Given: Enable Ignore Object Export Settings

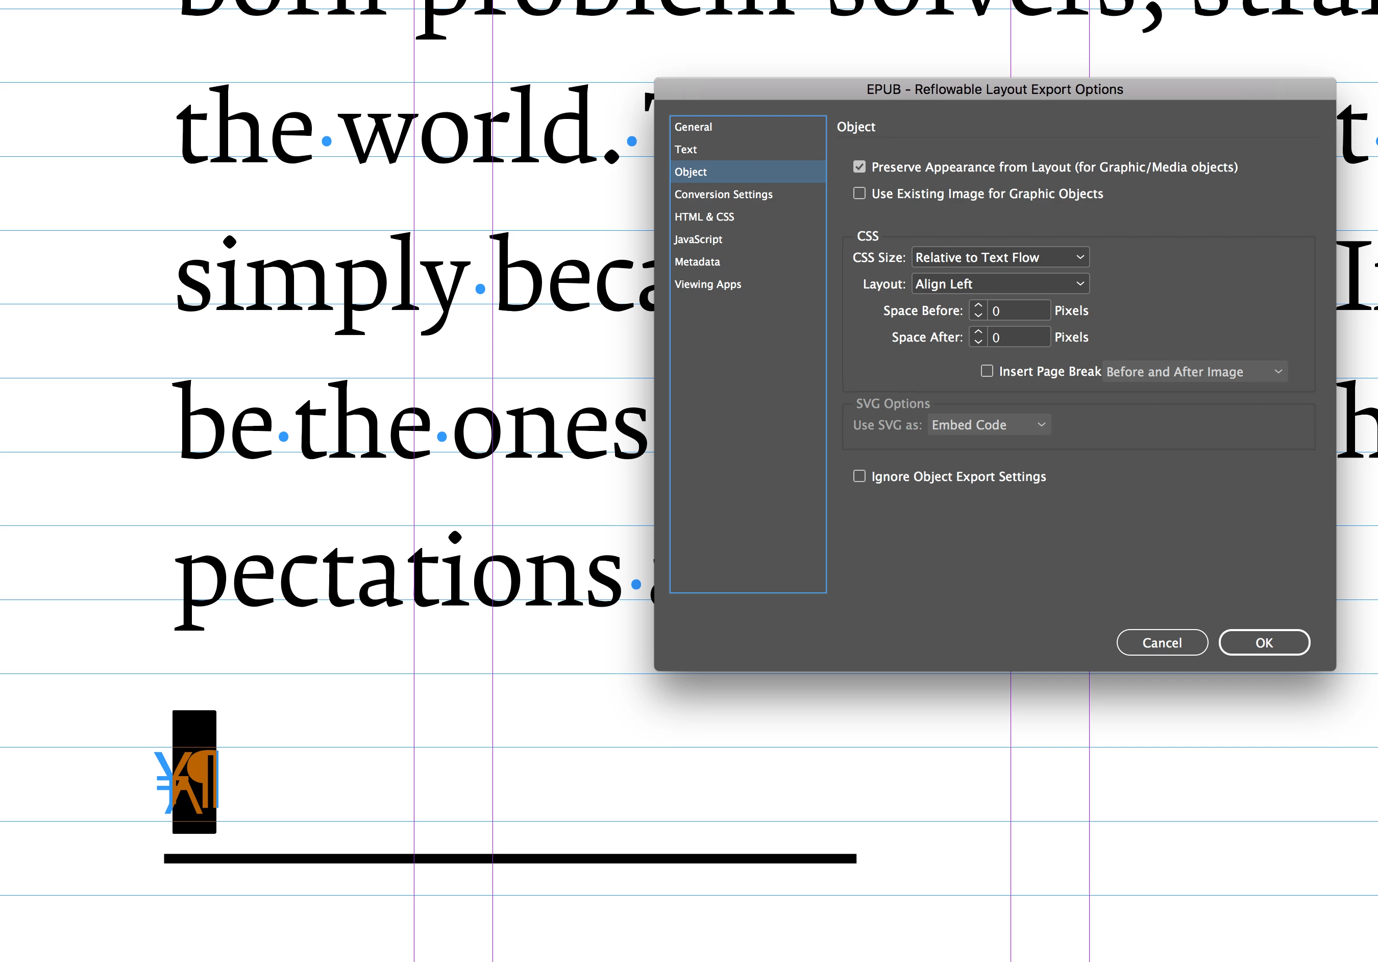Looking at the screenshot, I should (x=859, y=476).
